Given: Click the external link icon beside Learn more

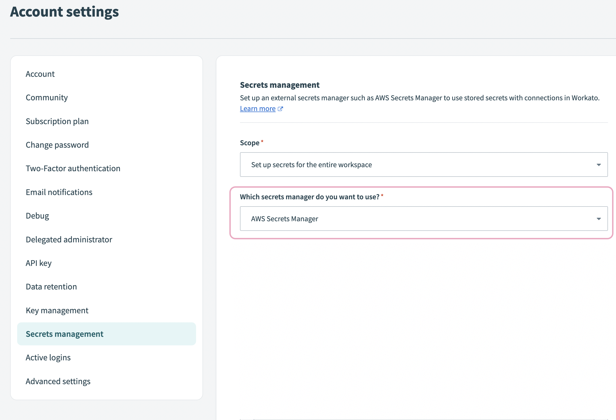Looking at the screenshot, I should point(280,109).
